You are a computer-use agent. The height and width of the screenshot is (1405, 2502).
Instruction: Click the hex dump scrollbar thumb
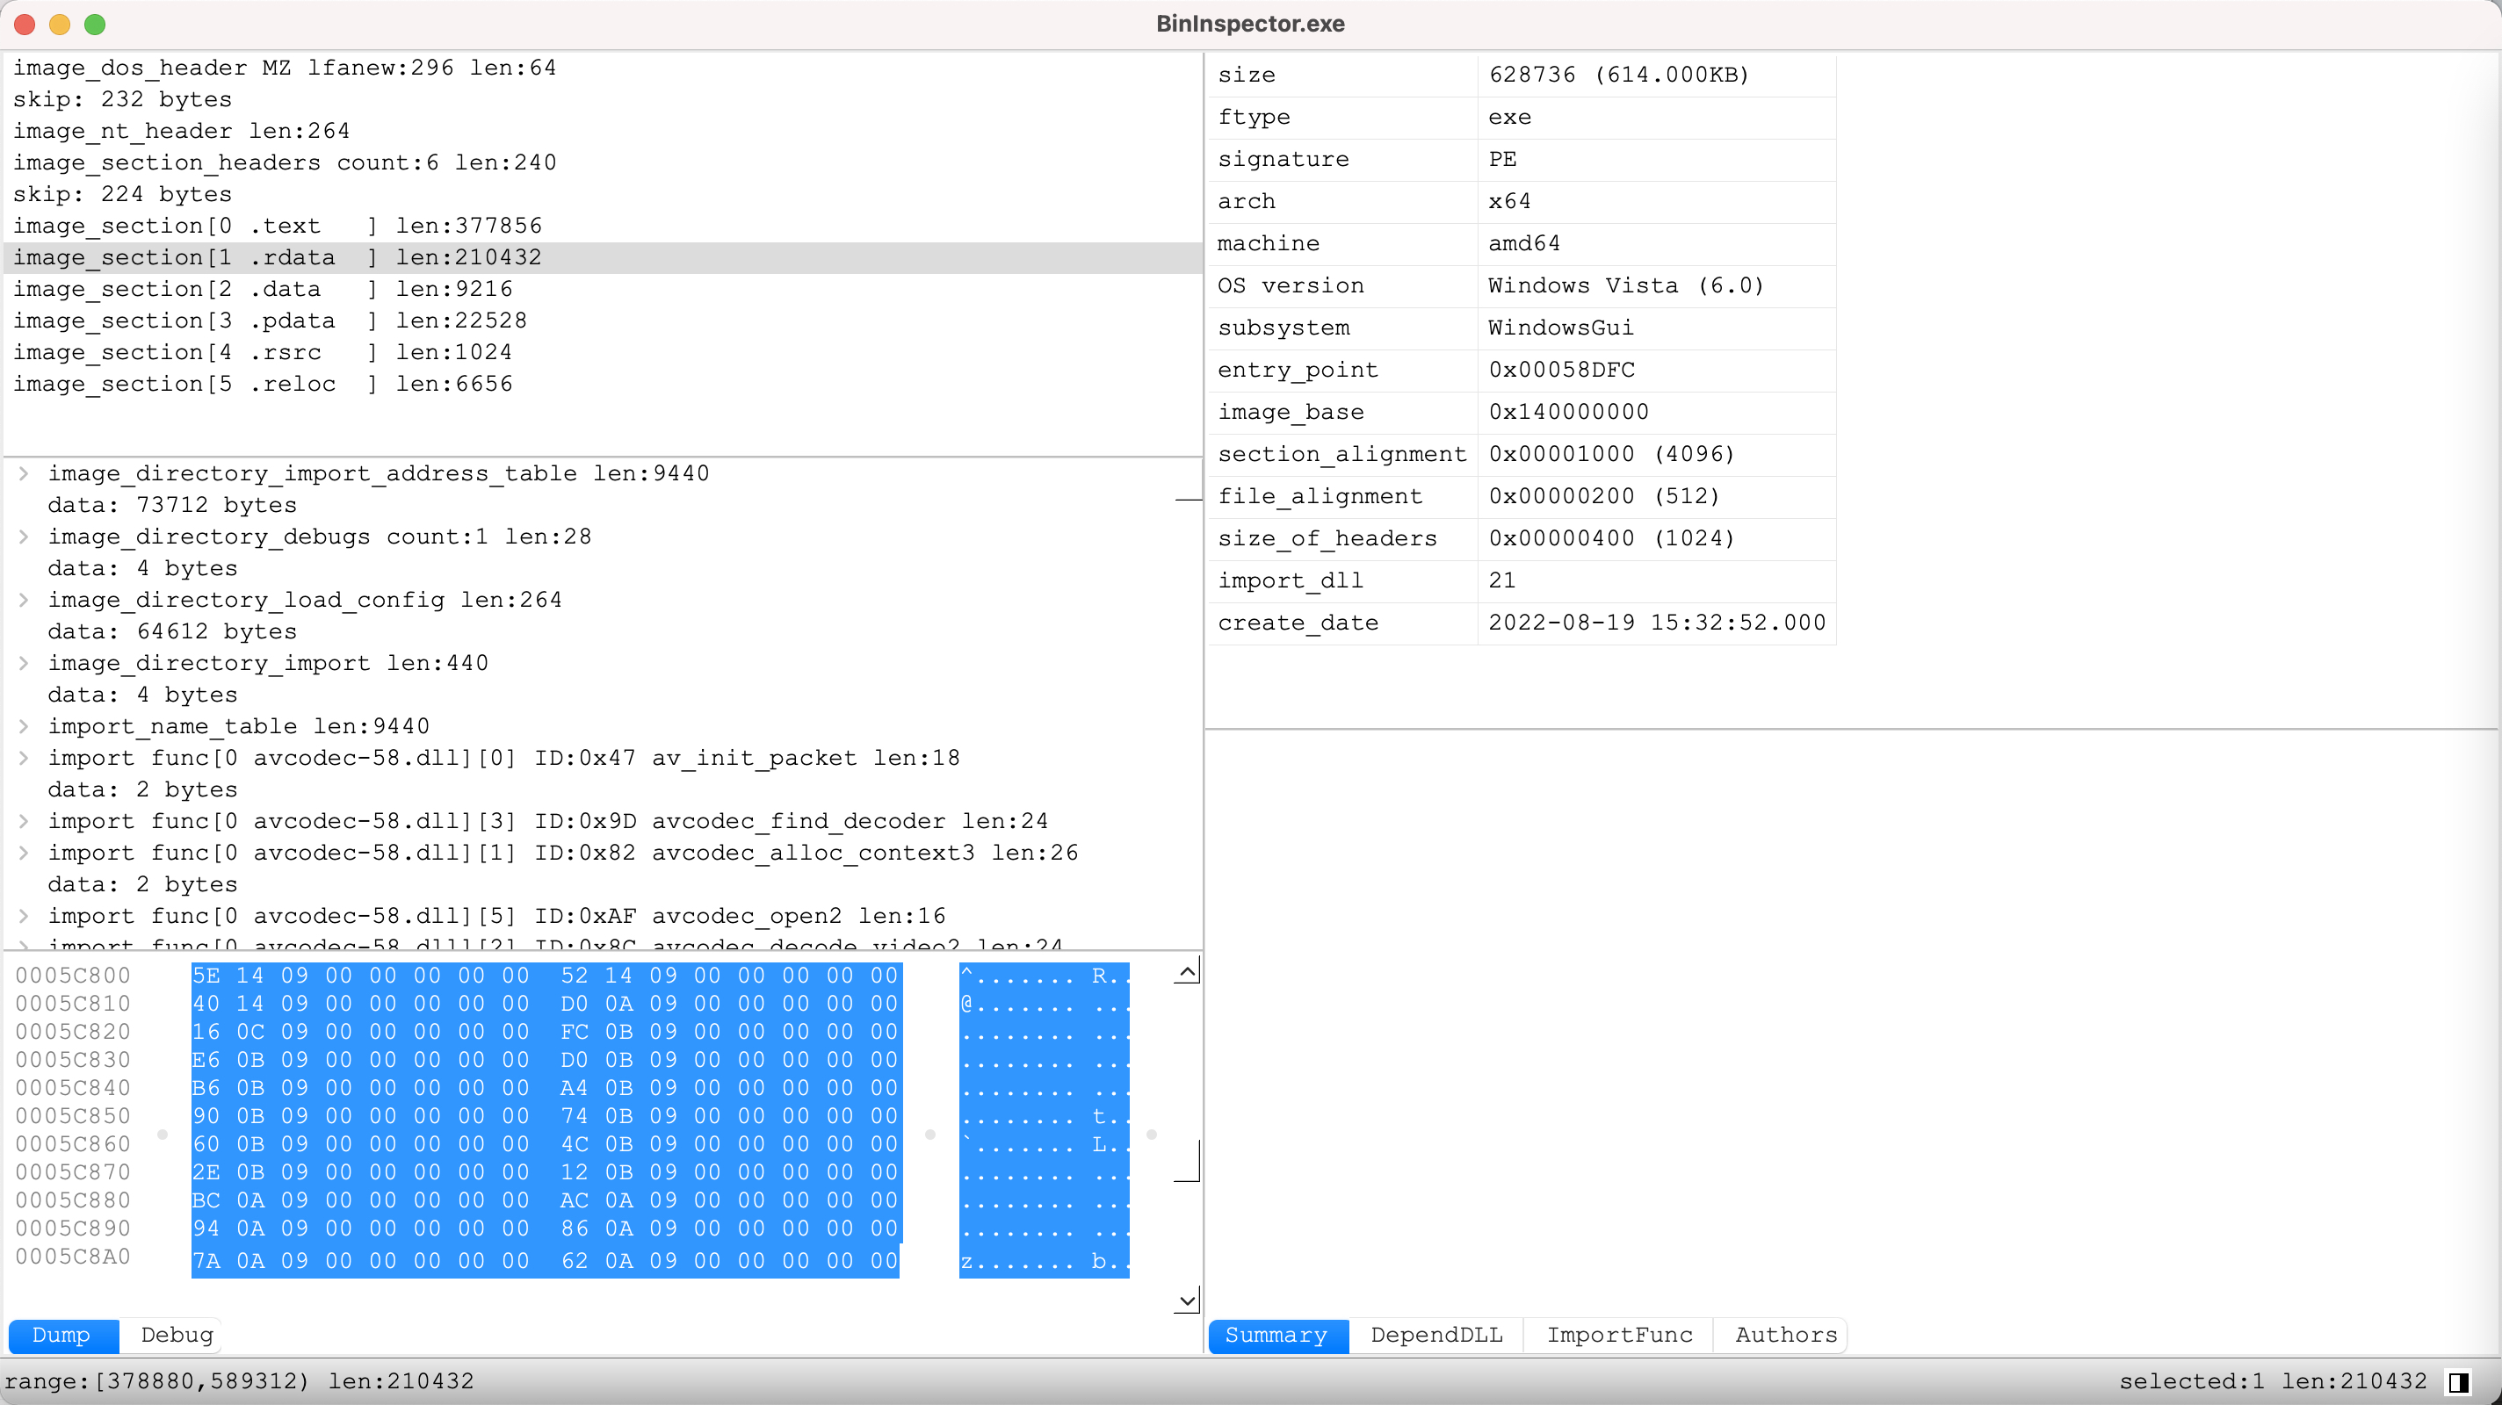[1187, 1161]
